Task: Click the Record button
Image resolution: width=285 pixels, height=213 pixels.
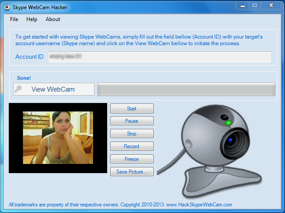Action: pos(132,146)
